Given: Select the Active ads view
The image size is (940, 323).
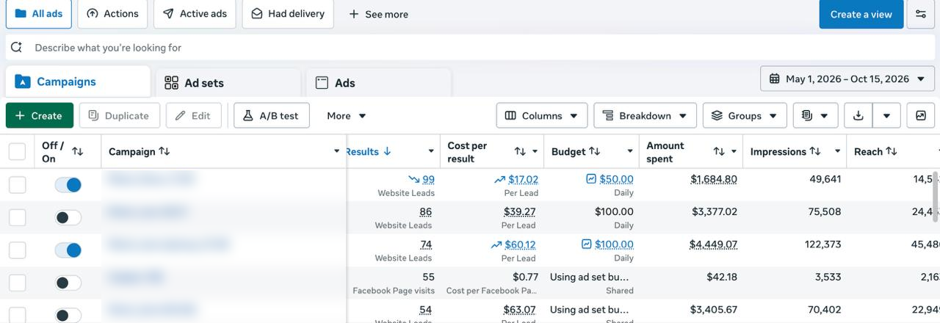Looking at the screenshot, I should (195, 14).
